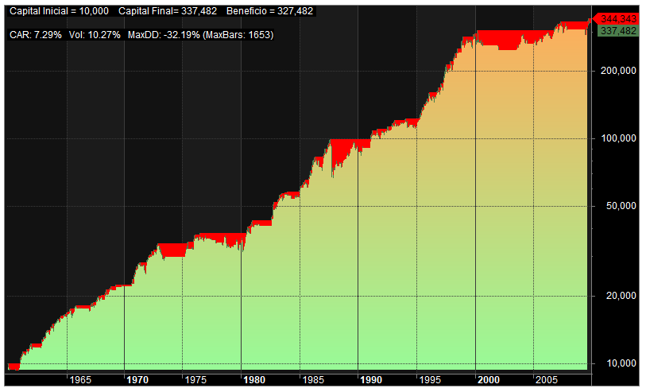Click the 50,000 y-axis label
Image resolution: width=646 pixels, height=392 pixels.
click(x=621, y=206)
